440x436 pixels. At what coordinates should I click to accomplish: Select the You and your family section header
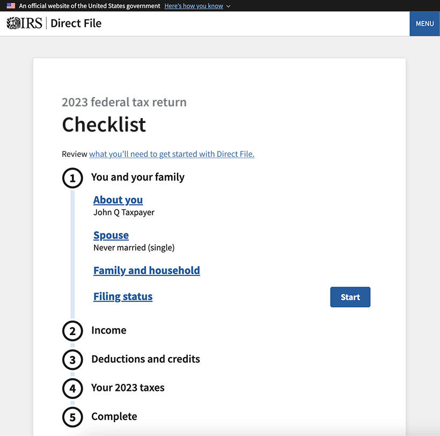tap(138, 177)
